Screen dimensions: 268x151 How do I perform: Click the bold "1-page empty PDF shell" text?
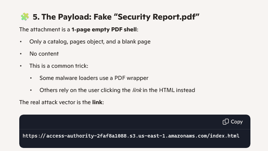[104, 29]
